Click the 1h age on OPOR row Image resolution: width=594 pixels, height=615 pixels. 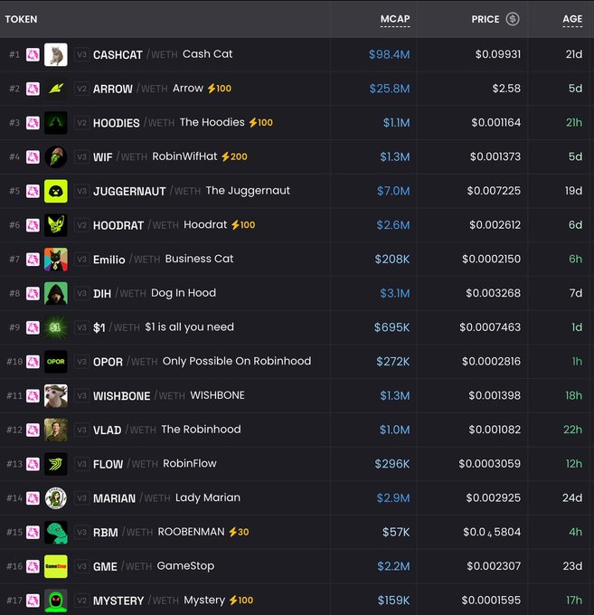click(x=577, y=362)
